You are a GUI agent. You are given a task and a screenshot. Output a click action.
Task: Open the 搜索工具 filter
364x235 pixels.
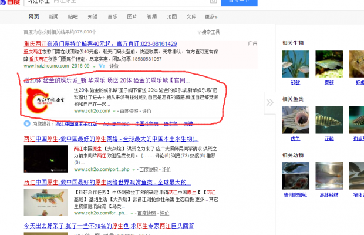pos(208,32)
